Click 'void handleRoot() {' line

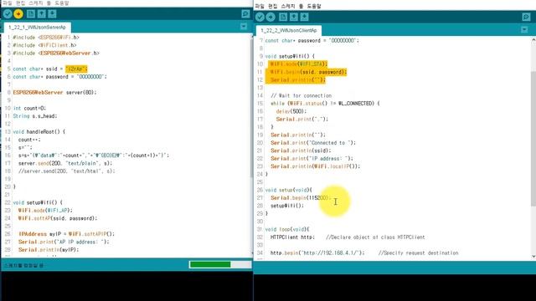point(39,132)
